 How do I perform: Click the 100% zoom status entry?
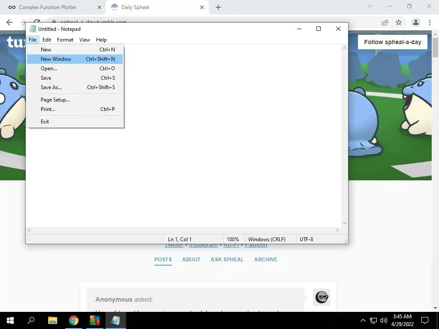pyautogui.click(x=233, y=239)
